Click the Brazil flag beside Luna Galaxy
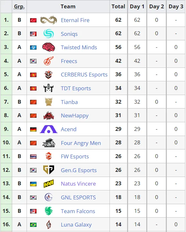 click(x=33, y=225)
